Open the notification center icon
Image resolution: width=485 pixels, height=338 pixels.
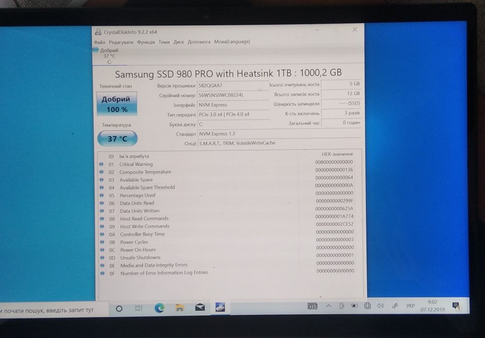pyautogui.click(x=456, y=306)
